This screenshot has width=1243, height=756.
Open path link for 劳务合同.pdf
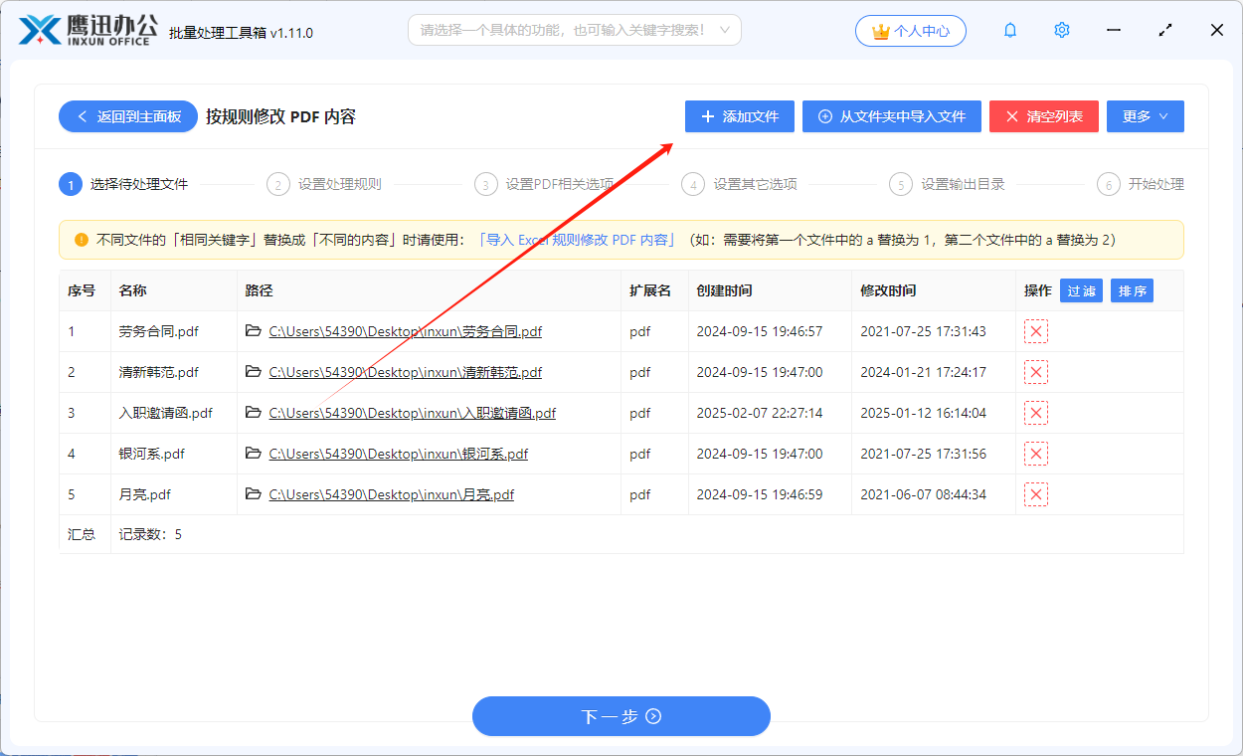click(x=406, y=331)
